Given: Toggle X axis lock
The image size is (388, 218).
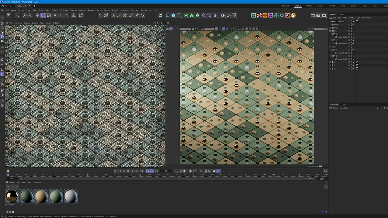Looking at the screenshot, I should click(55, 16).
